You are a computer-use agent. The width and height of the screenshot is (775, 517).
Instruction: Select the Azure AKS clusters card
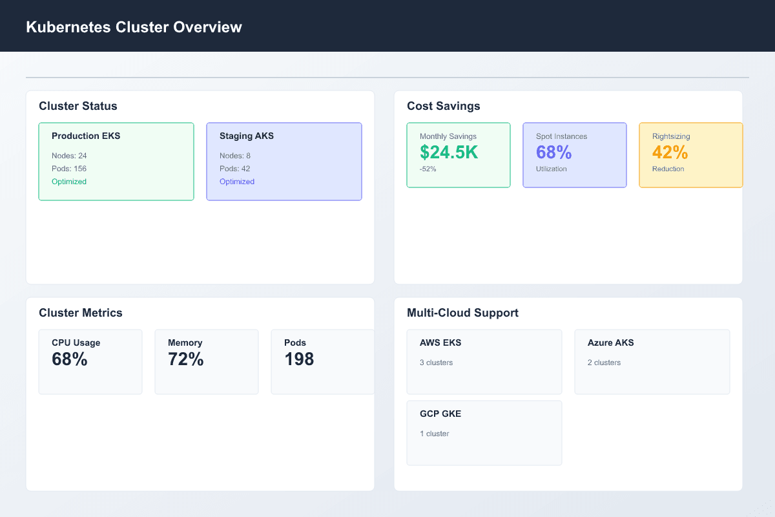point(652,362)
